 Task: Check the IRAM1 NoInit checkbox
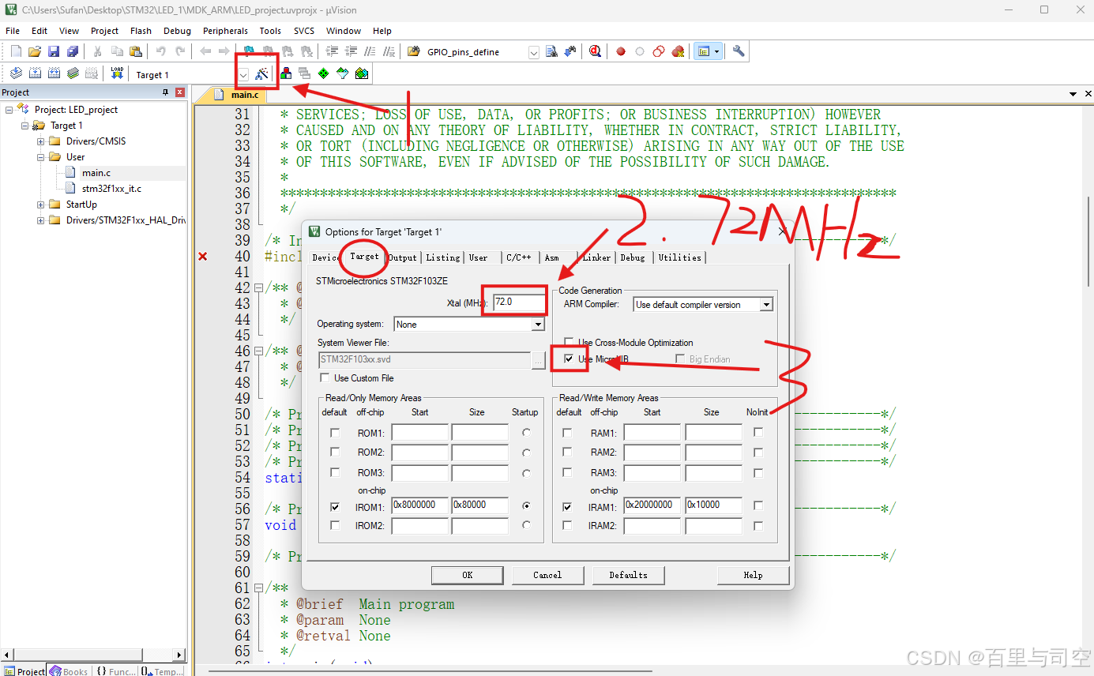point(758,505)
